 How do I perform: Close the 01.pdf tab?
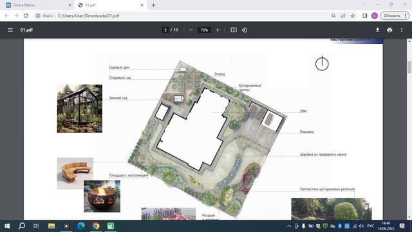click(142, 5)
